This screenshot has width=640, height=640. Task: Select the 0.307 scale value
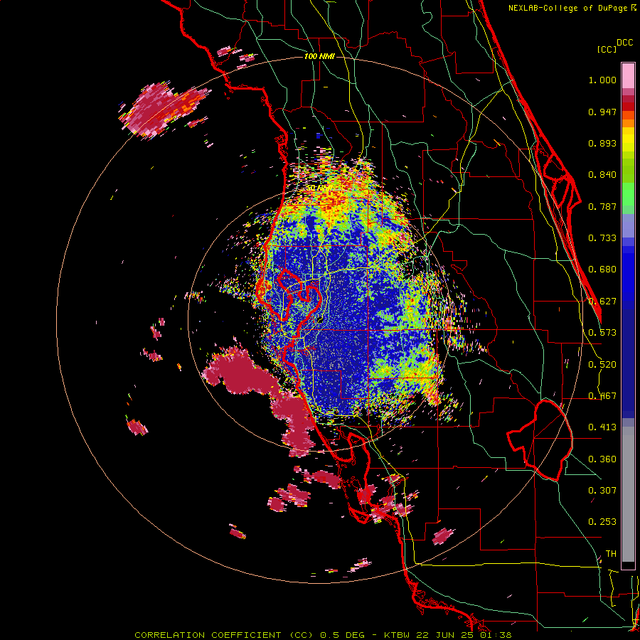click(602, 491)
